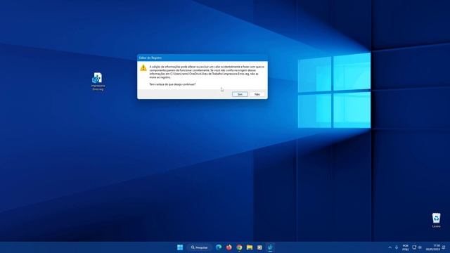
Task: Select the Impressora Erros.reg desktop file
Action: click(98, 82)
